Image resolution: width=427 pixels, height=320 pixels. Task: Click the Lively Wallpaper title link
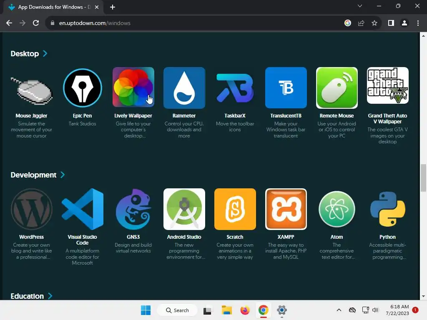[133, 116]
